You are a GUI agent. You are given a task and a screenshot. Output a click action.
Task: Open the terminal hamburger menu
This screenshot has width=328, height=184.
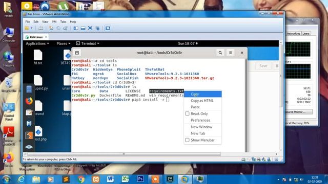[230, 53]
